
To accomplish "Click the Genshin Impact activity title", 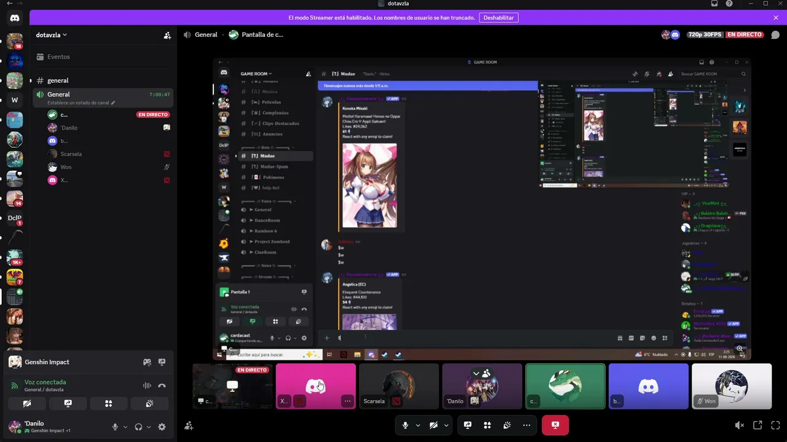I will click(47, 362).
